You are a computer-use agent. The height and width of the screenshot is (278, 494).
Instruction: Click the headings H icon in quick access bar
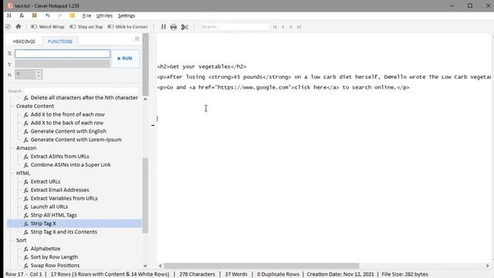(9, 15)
